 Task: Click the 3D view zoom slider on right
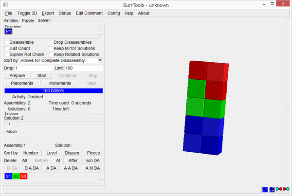point(287,107)
